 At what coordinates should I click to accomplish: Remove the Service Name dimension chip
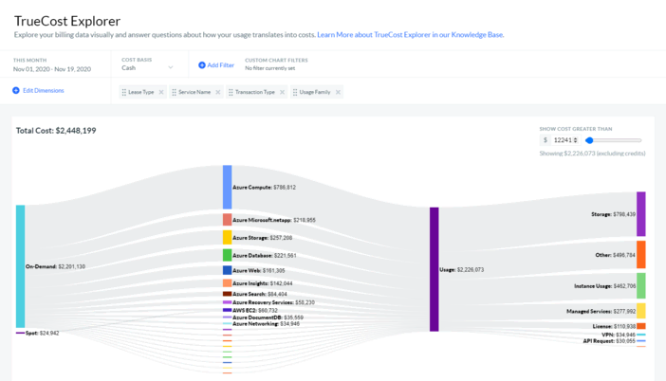pyautogui.click(x=218, y=93)
